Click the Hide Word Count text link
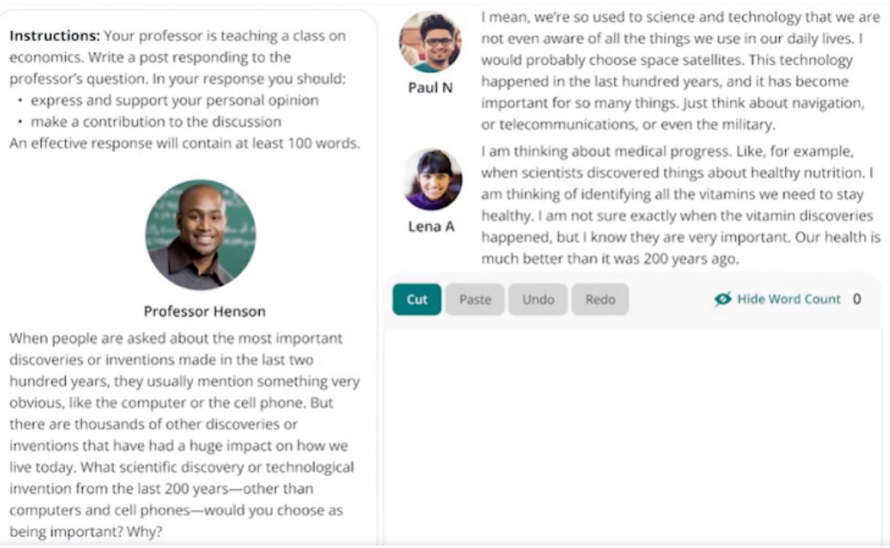The height and width of the screenshot is (548, 890). click(x=789, y=299)
